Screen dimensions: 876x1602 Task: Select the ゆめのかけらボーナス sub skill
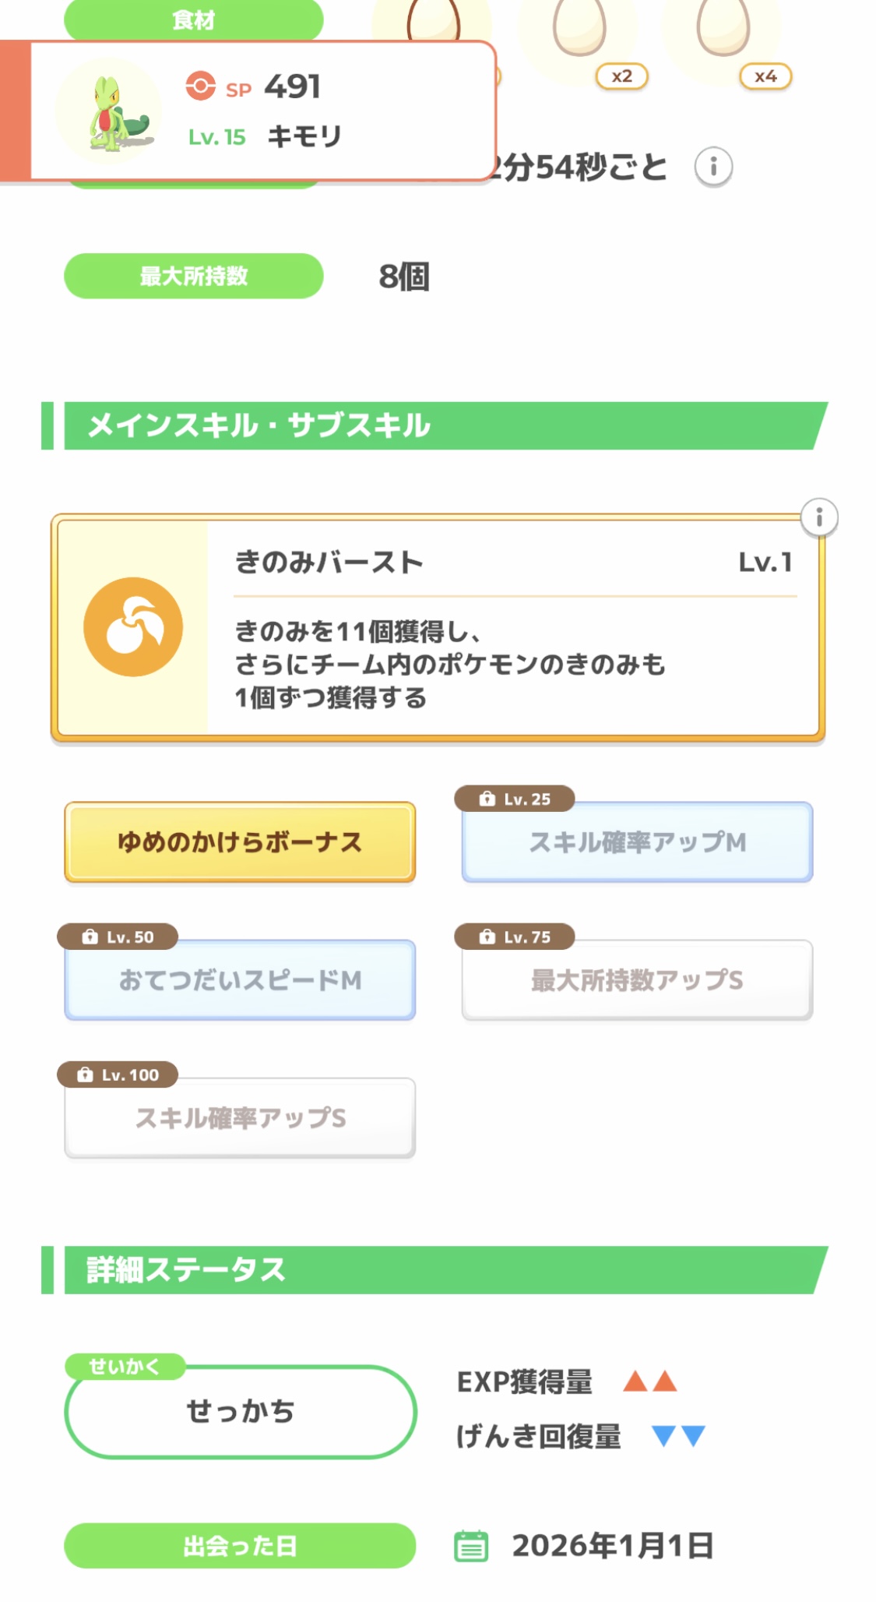coord(240,842)
